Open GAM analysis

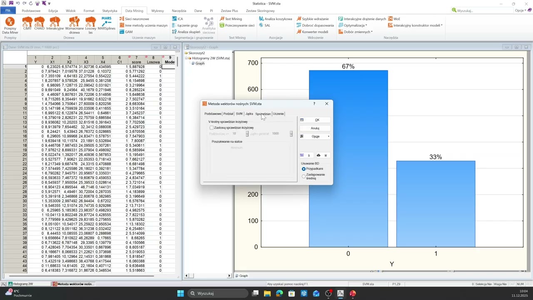pyautogui.click(x=126, y=32)
